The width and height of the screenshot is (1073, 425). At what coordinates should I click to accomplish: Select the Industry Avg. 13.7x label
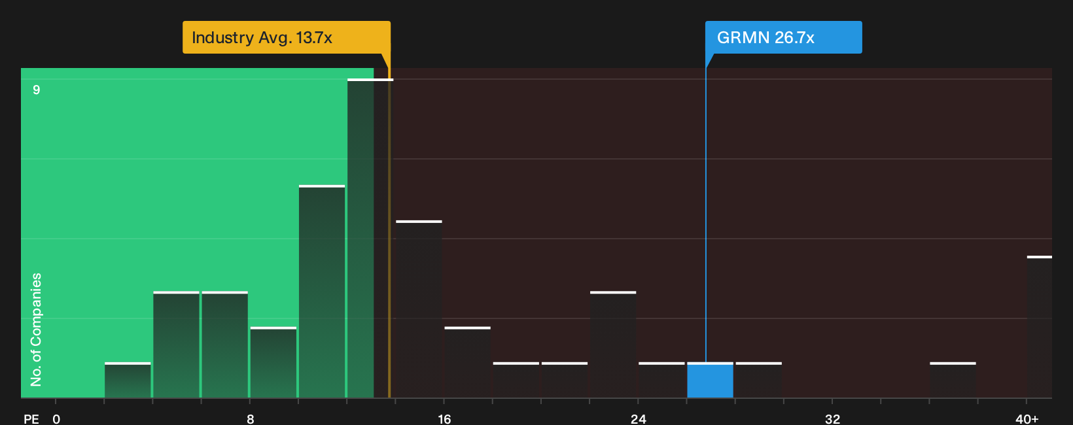[287, 37]
